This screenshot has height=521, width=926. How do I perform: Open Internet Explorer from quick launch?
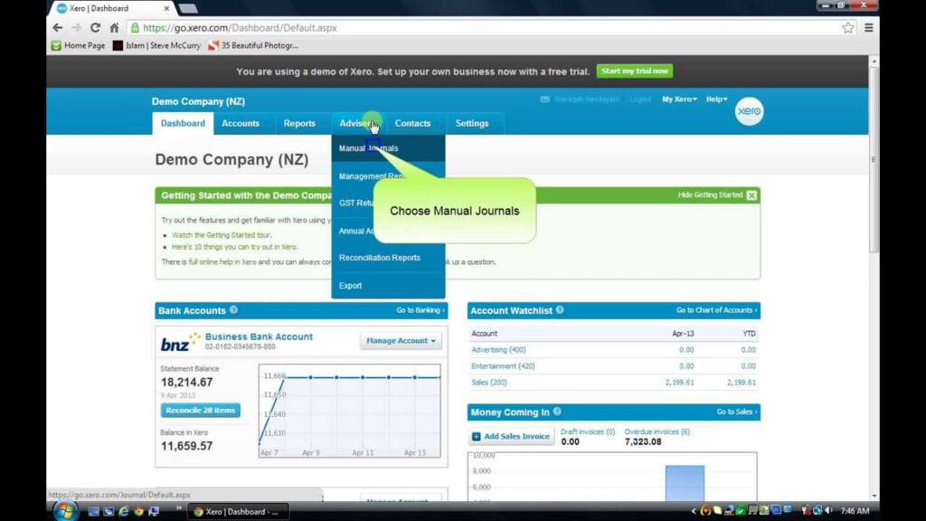click(x=123, y=512)
